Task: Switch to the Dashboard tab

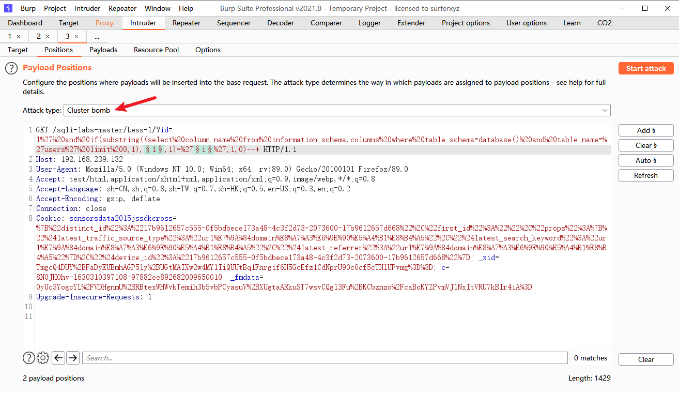Action: (25, 23)
